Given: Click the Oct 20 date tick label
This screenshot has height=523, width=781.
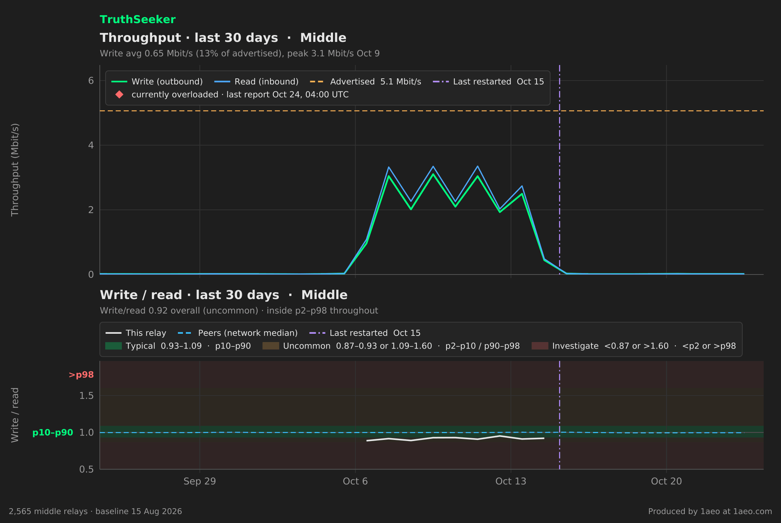Looking at the screenshot, I should (666, 481).
